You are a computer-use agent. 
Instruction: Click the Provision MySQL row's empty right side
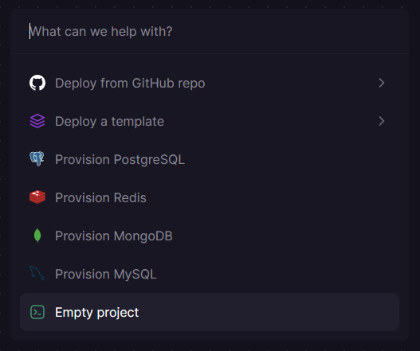pyautogui.click(x=279, y=274)
